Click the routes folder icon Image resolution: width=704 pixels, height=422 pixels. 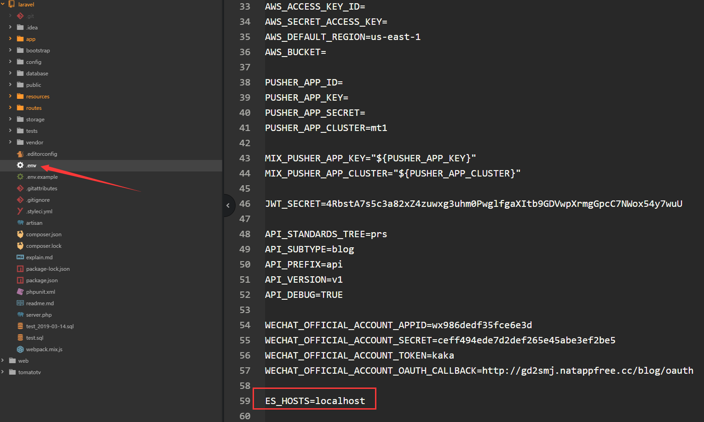click(20, 108)
